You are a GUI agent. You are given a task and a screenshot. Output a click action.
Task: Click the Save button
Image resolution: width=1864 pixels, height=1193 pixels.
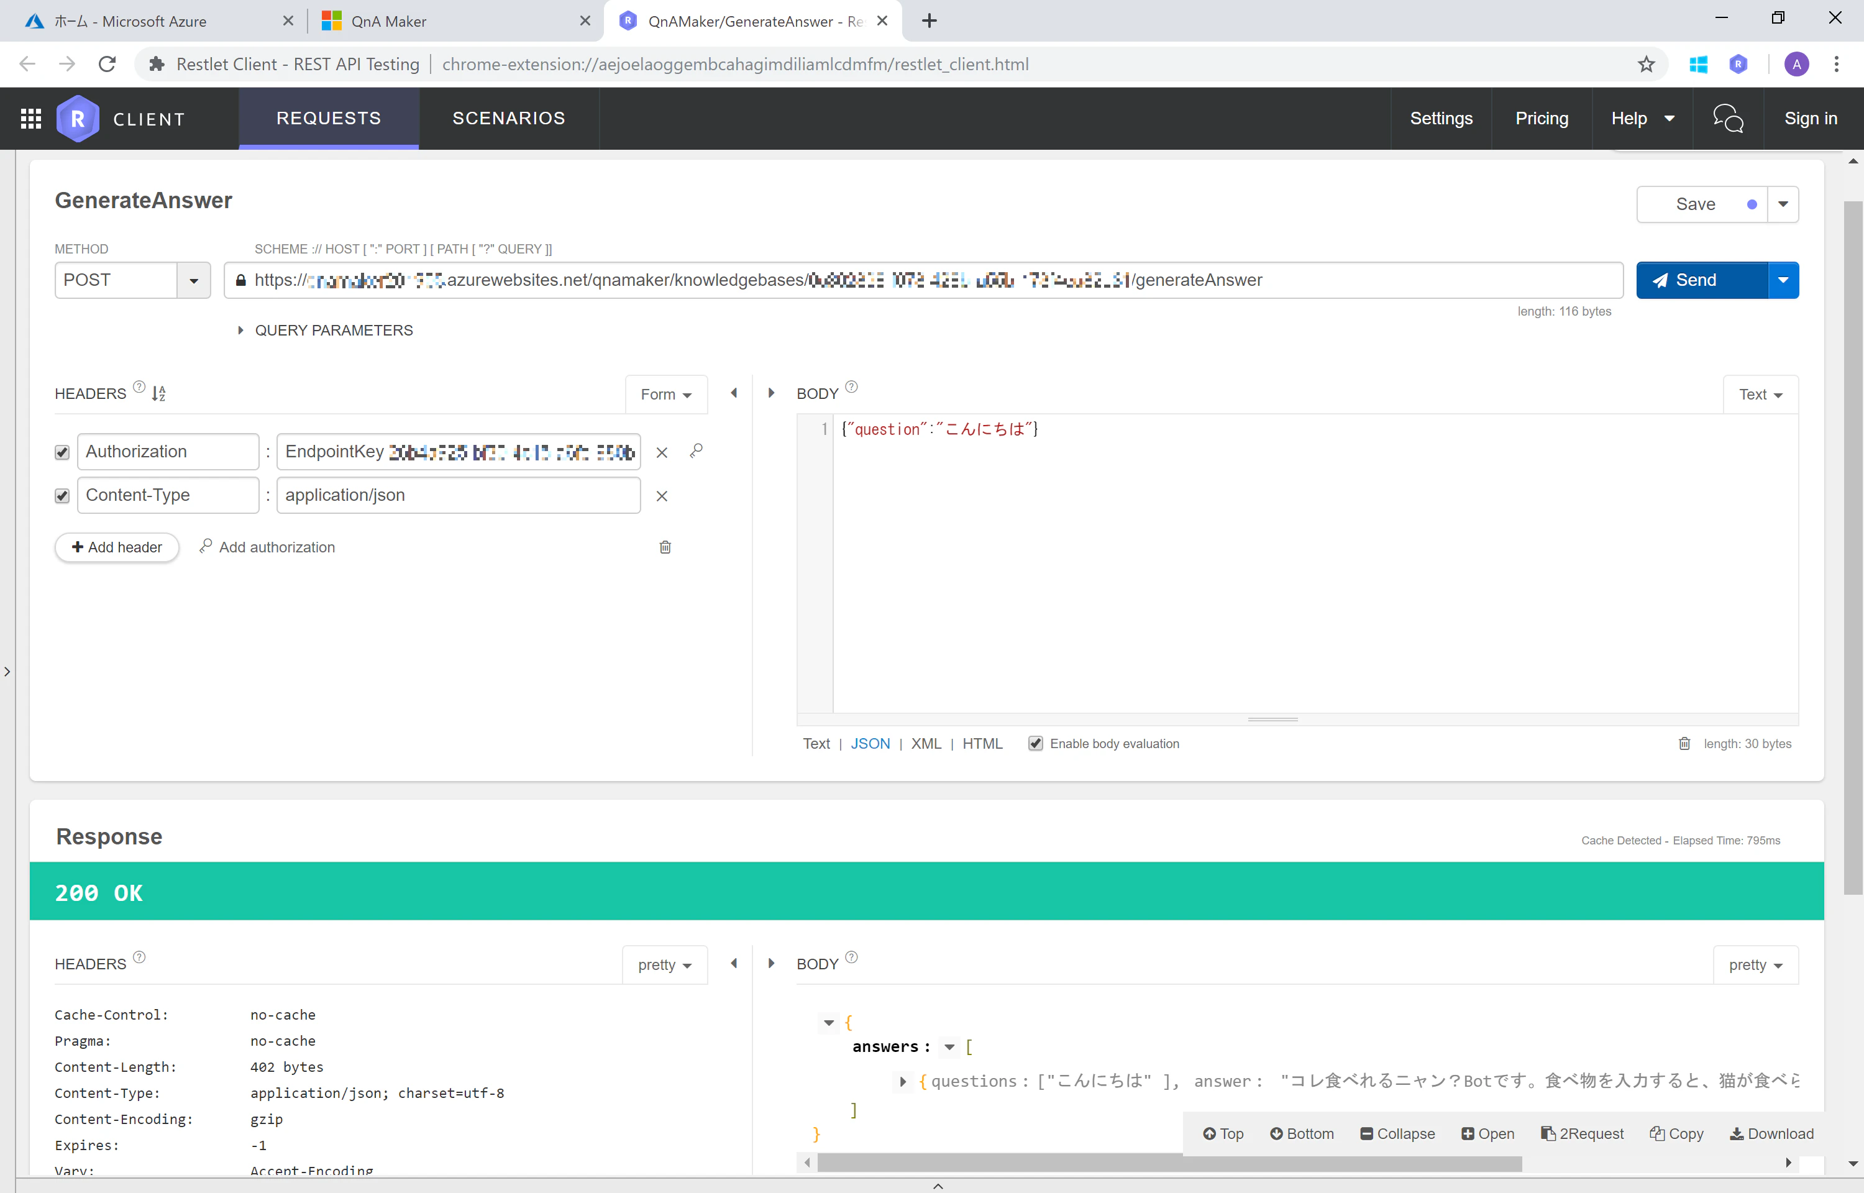pos(1702,204)
